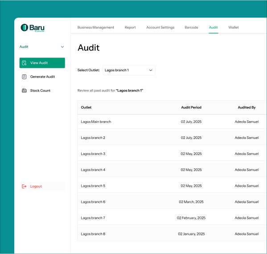This screenshot has width=267, height=254.
Task: Go to Account Settings tab
Action: 160,28
